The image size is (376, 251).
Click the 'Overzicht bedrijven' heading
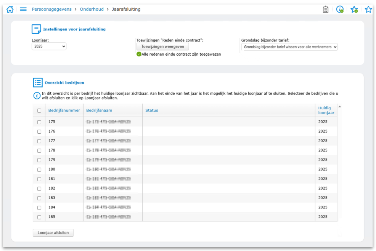click(x=64, y=83)
